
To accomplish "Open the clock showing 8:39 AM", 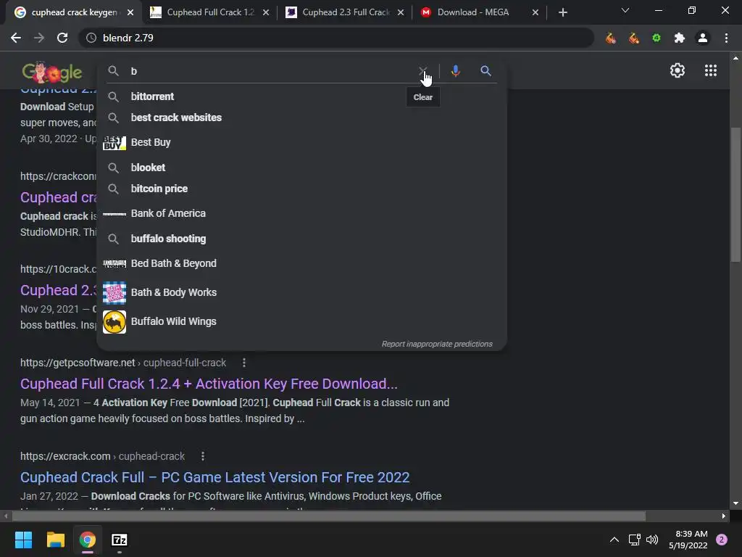I will point(688,540).
